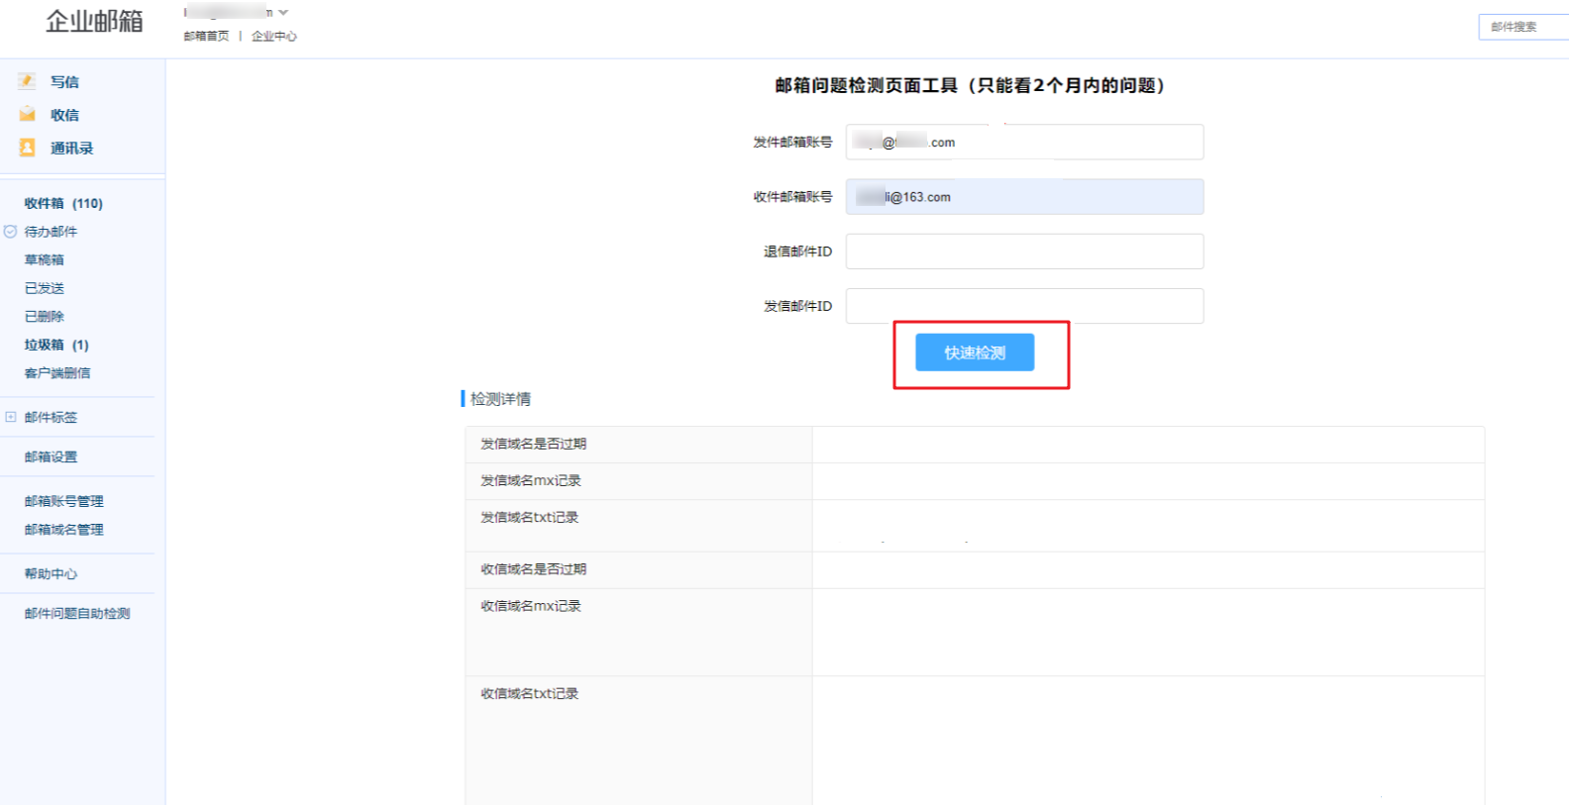Select 邮件问题自助检测 in the sidebar
This screenshot has width=1569, height=807.
pyautogui.click(x=77, y=613)
